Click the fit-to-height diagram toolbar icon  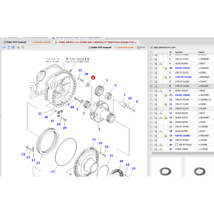pos(8,47)
